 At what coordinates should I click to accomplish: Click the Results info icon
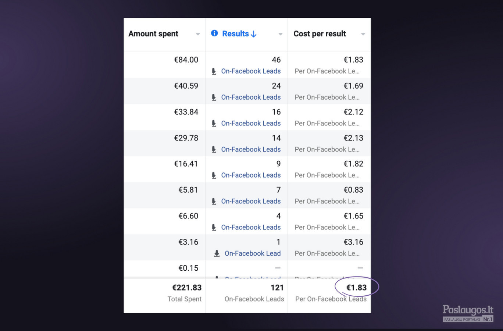(214, 33)
